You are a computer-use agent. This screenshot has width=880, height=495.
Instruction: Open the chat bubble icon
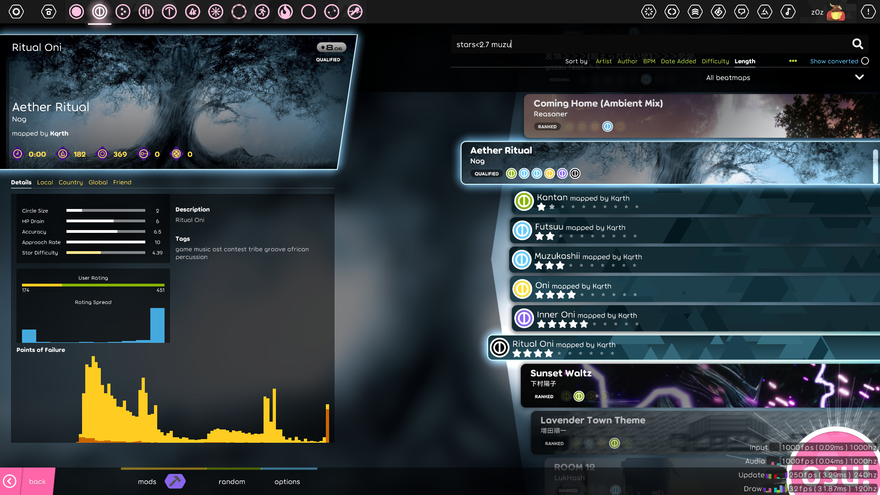pos(742,11)
